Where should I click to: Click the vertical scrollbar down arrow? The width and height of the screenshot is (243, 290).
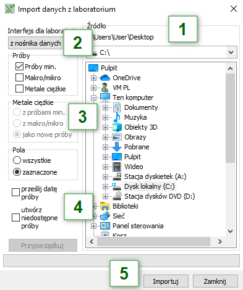point(231,231)
